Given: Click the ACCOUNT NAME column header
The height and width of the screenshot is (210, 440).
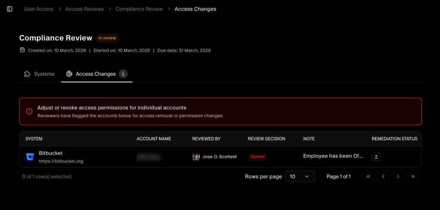Looking at the screenshot, I should (154, 139).
